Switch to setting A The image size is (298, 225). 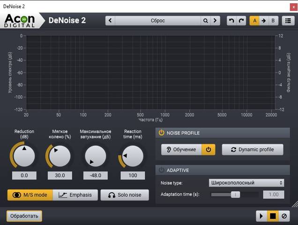254,21
